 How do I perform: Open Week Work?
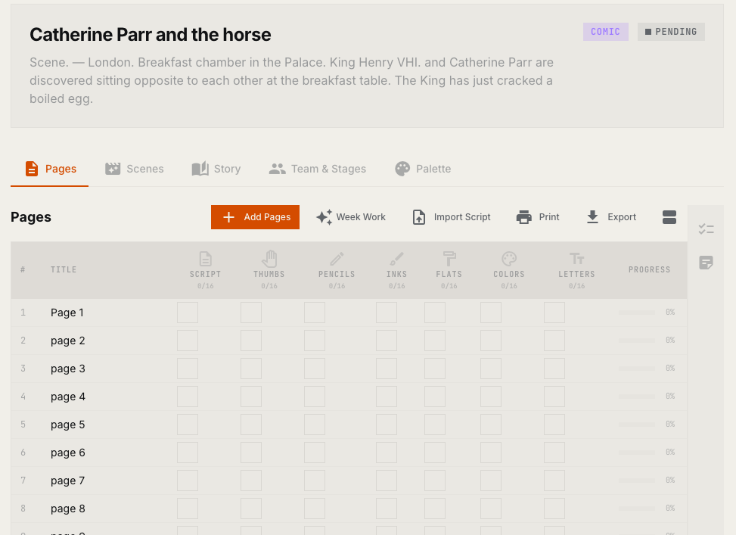click(351, 217)
